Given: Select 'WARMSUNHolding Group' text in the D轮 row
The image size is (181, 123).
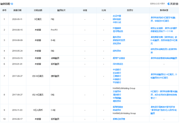Looking at the screenshot, I should coord(124,88).
